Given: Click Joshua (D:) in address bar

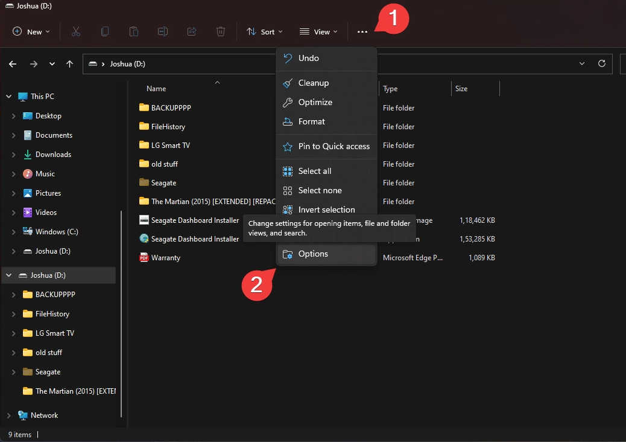Looking at the screenshot, I should click(127, 64).
